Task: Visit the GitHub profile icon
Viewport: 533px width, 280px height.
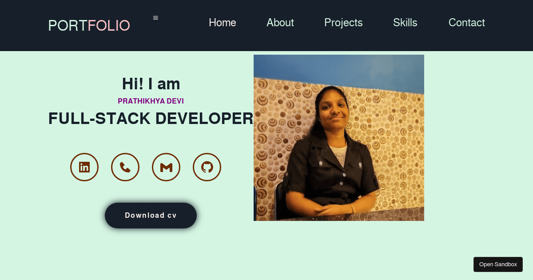Action: [x=207, y=167]
